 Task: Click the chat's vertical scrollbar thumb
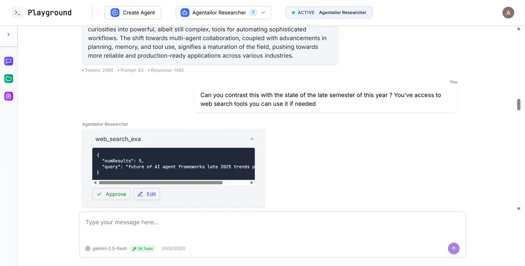point(519,105)
